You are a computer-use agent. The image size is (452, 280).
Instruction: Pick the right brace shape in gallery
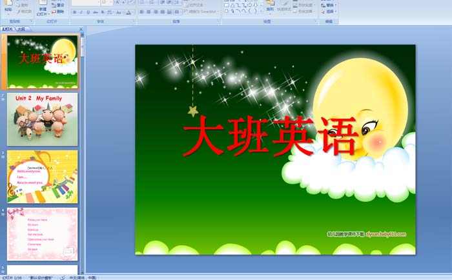256,11
